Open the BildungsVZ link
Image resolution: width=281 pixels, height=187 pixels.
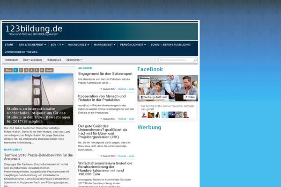click(x=54, y=60)
